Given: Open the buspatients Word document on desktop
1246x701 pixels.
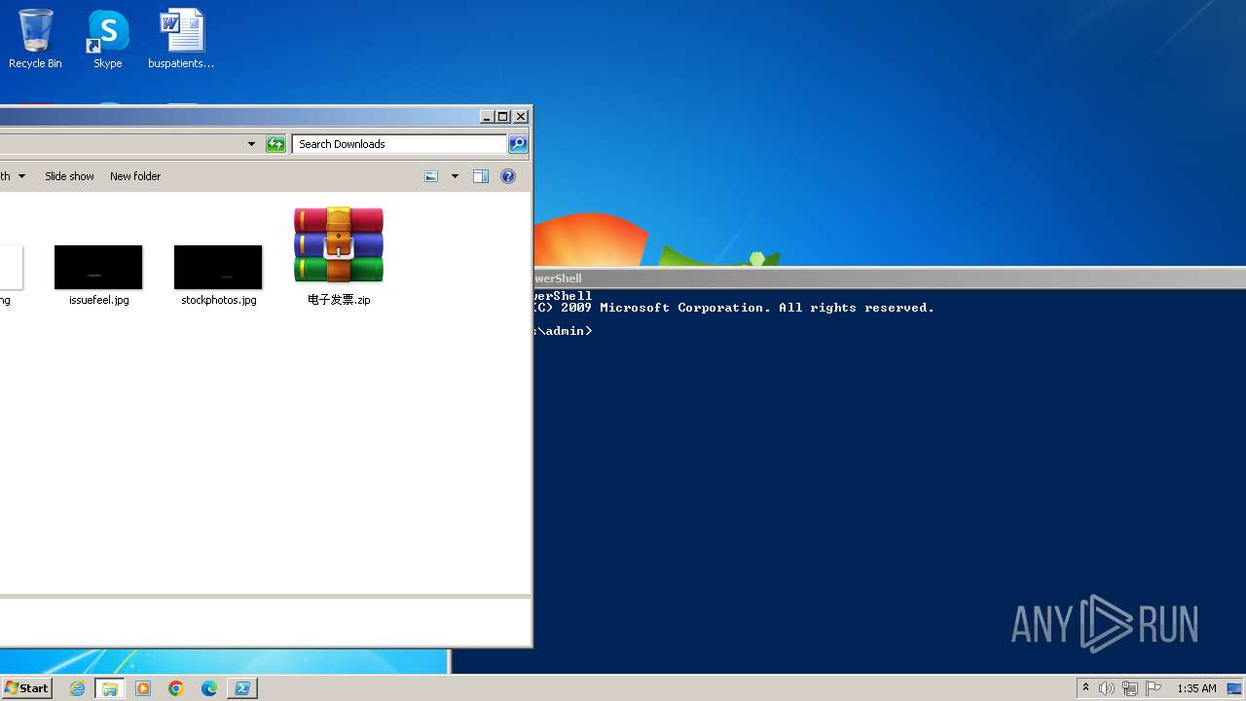Looking at the screenshot, I should pyautogui.click(x=181, y=39).
